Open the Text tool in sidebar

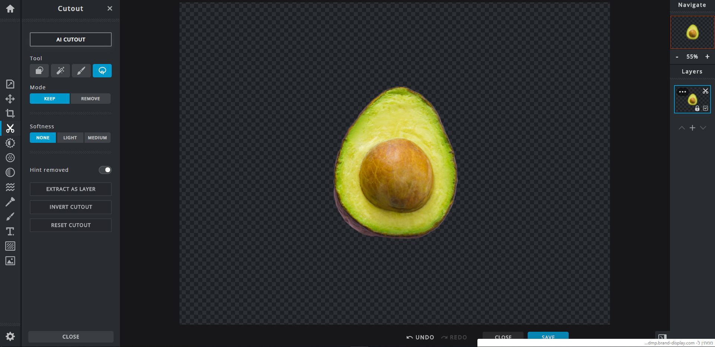pos(10,231)
